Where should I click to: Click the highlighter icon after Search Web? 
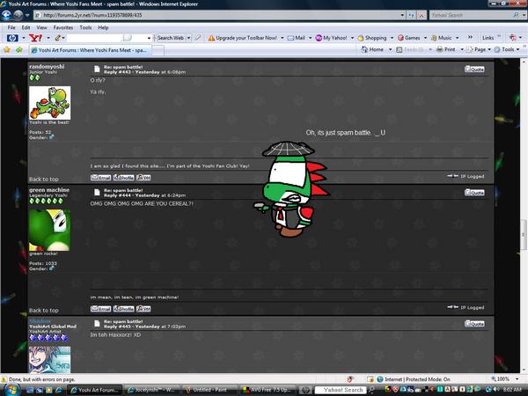click(x=198, y=38)
